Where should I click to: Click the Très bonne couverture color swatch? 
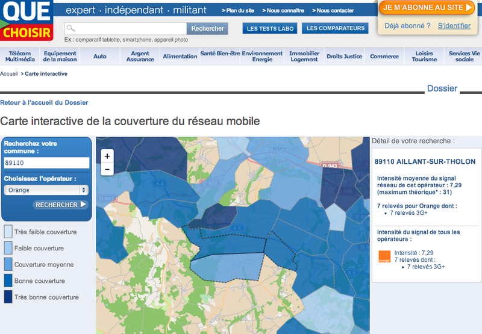point(8,297)
